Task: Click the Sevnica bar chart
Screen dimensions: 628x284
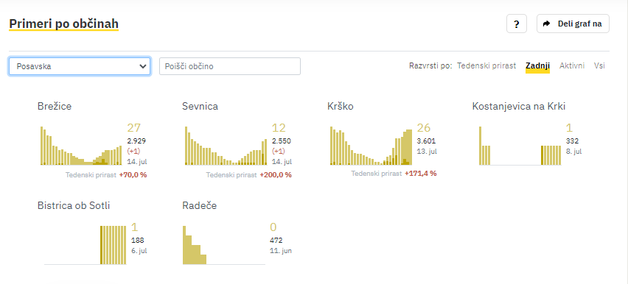Action: click(x=226, y=146)
